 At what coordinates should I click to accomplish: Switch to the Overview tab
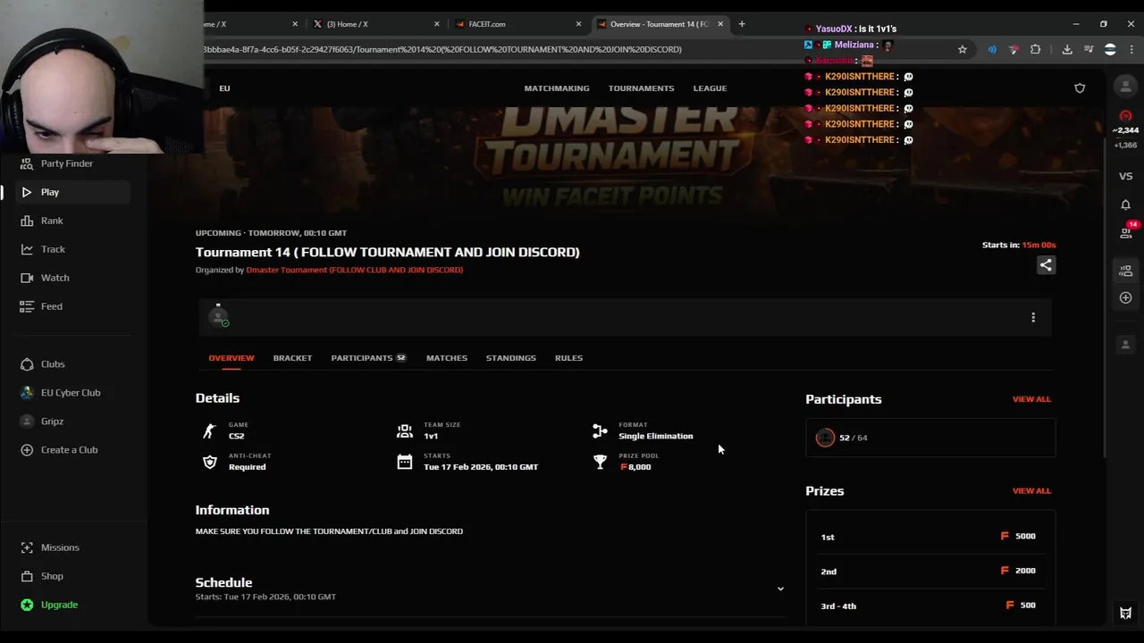tap(231, 358)
